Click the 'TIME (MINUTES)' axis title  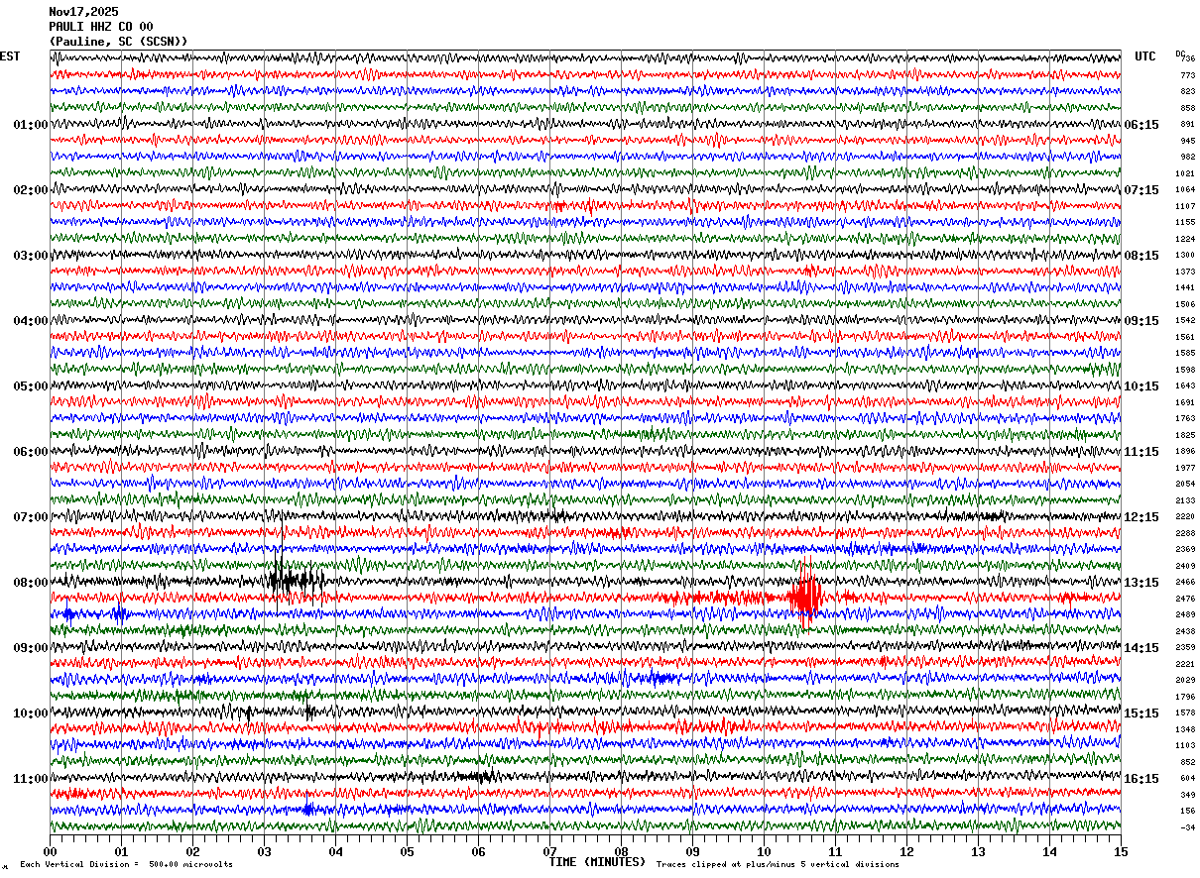tap(597, 862)
